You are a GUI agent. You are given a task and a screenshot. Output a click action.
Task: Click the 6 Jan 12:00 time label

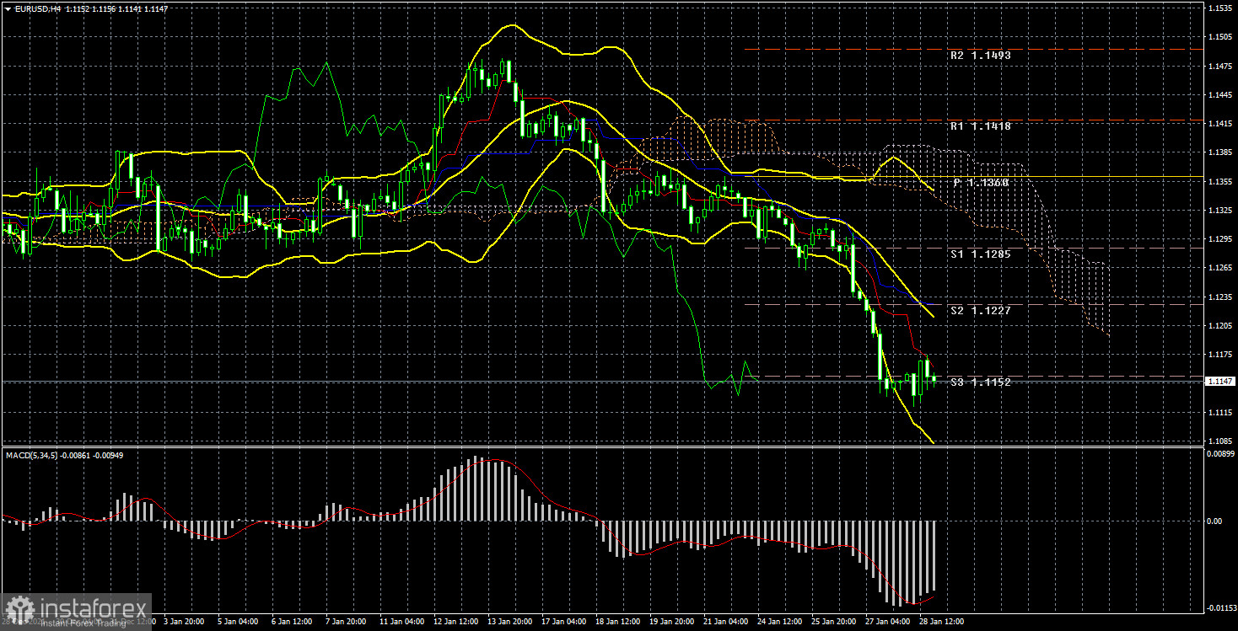[x=292, y=622]
